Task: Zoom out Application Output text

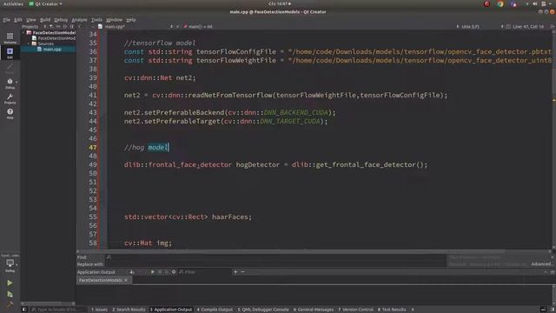Action: (243, 272)
